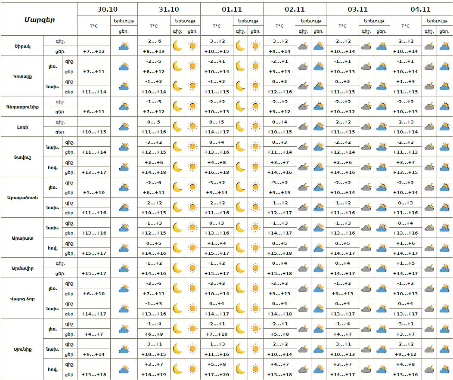Click Գեղարքունիք night cloud icon for 02.11
Image resolution: width=453 pixels, height=380 pixels.
(x=303, y=106)
